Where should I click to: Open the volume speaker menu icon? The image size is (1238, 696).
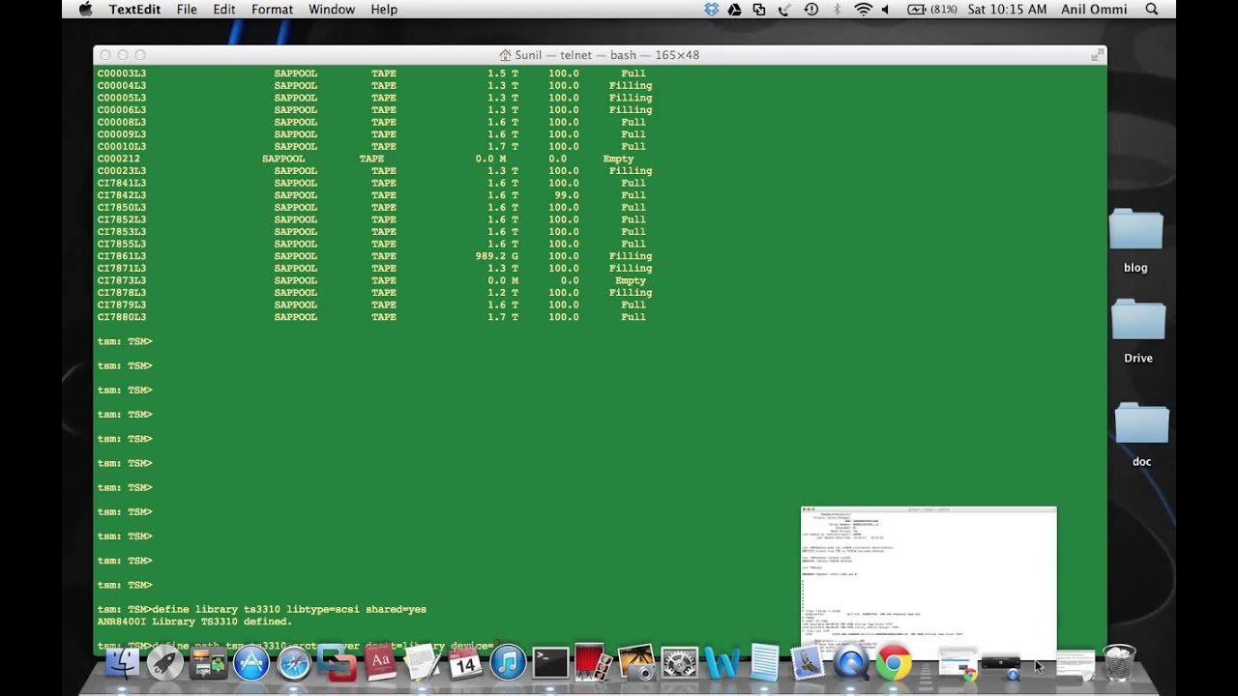[x=885, y=9]
